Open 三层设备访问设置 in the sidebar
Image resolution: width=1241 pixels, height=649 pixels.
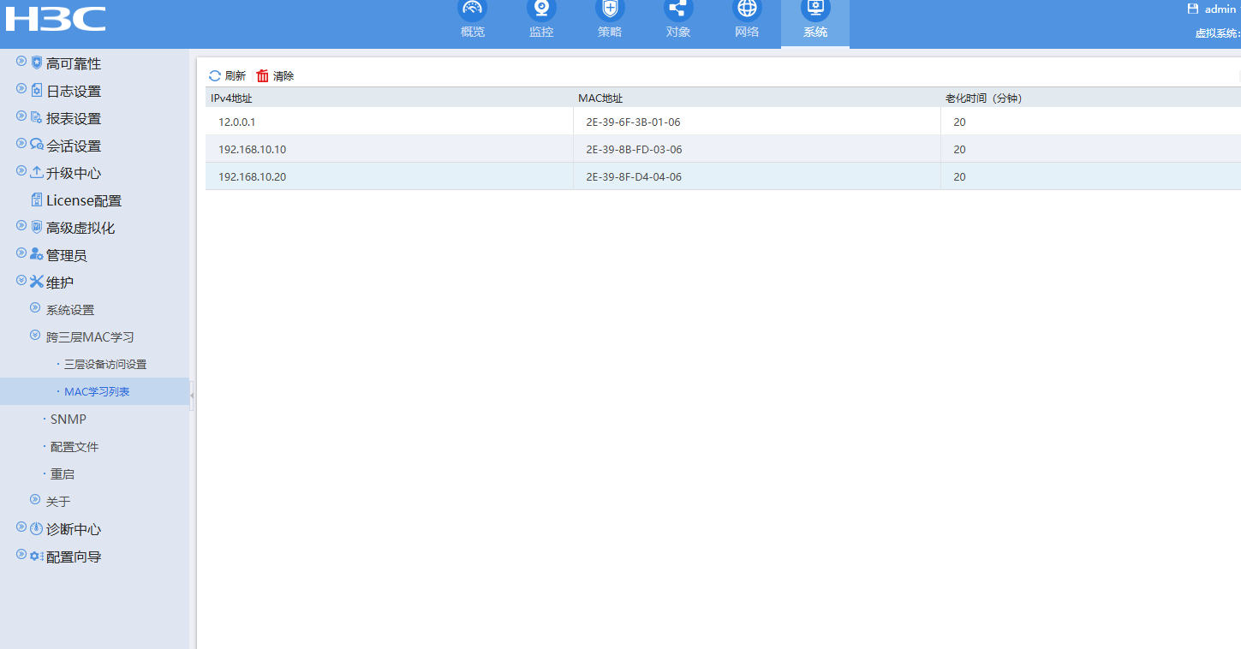[105, 365]
